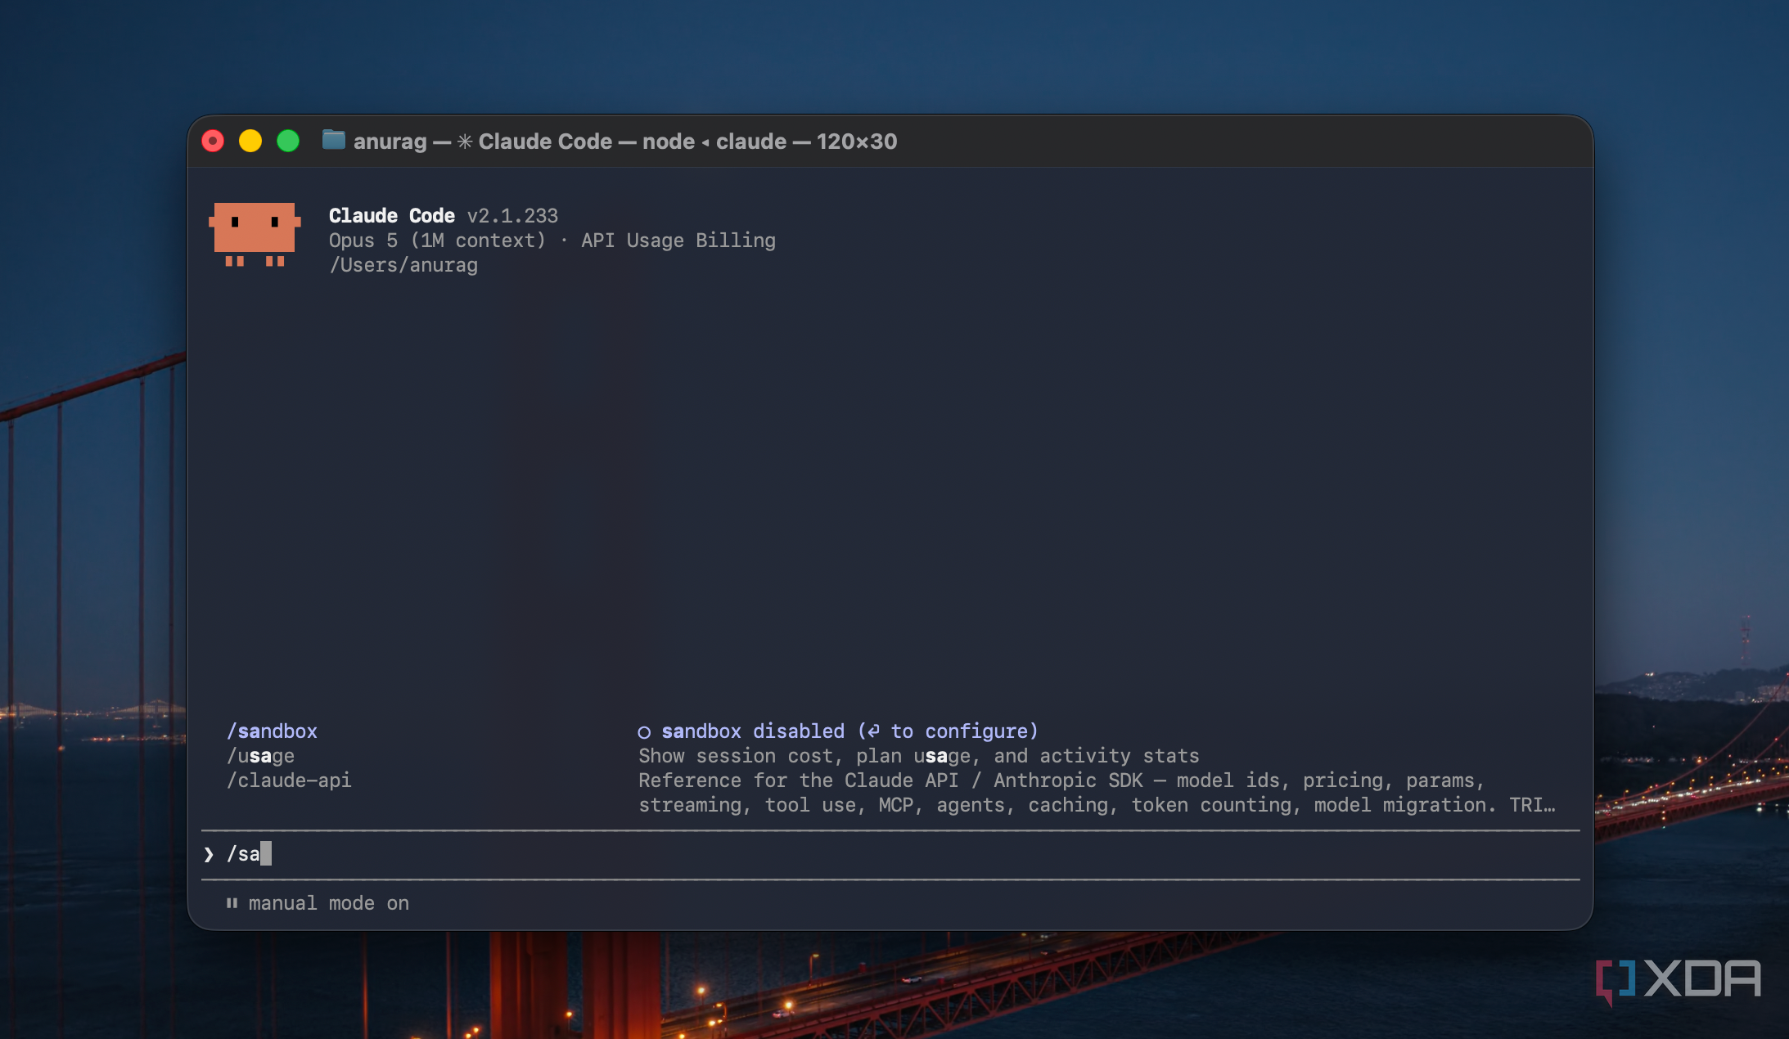
Task: Select the /sandbox command suggestion
Action: tap(272, 731)
